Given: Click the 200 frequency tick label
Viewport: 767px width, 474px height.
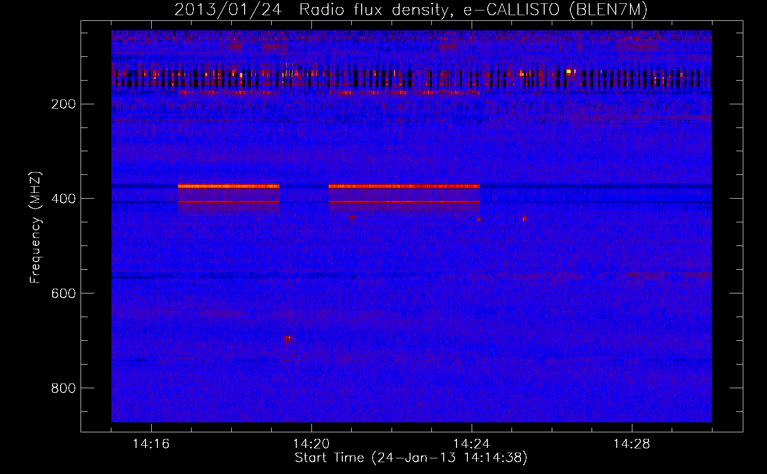Looking at the screenshot, I should [64, 104].
